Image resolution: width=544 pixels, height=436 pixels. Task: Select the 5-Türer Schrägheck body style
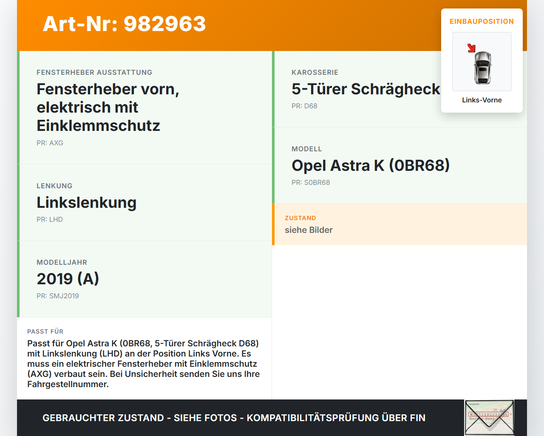[x=365, y=89]
